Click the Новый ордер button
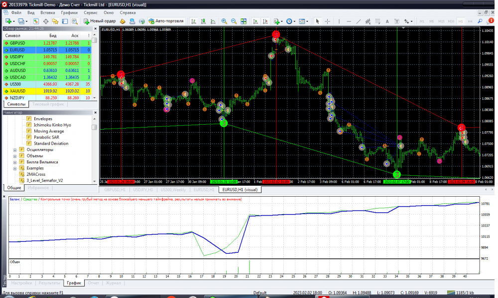This screenshot has height=298, width=498. (x=100, y=21)
